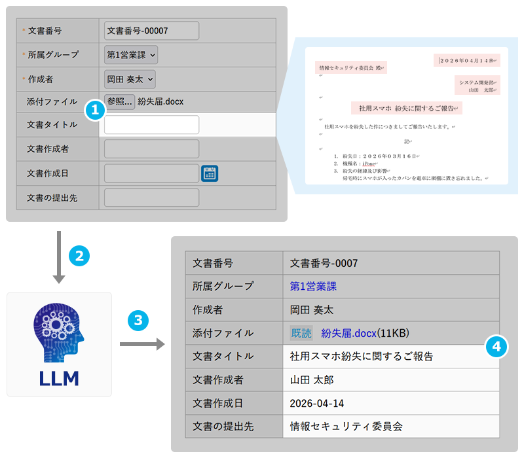The width and height of the screenshot is (524, 458).
Task: Select result value 岡田 奏太
Action: click(x=312, y=309)
